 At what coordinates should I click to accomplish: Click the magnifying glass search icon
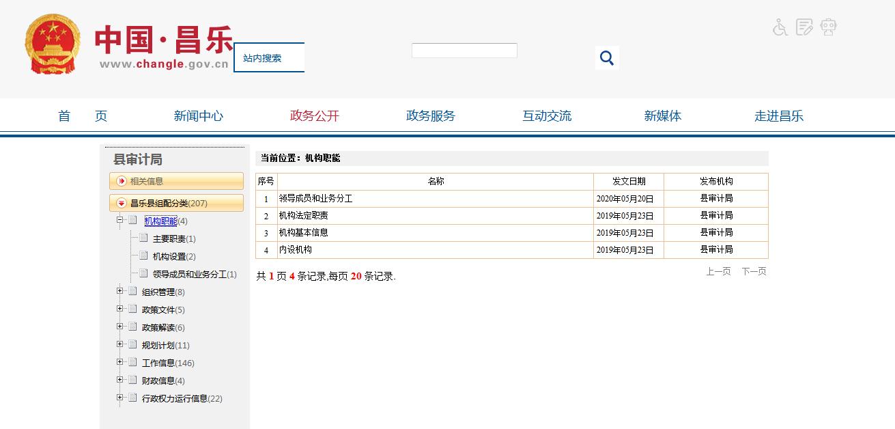[x=606, y=58]
